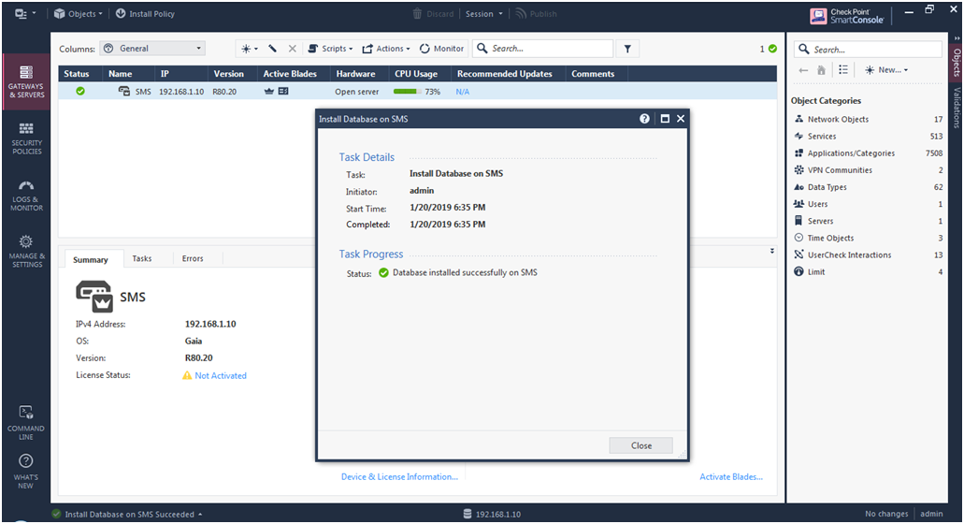Image resolution: width=964 pixels, height=524 pixels.
Task: Open the What's New panel
Action: pyautogui.click(x=26, y=472)
